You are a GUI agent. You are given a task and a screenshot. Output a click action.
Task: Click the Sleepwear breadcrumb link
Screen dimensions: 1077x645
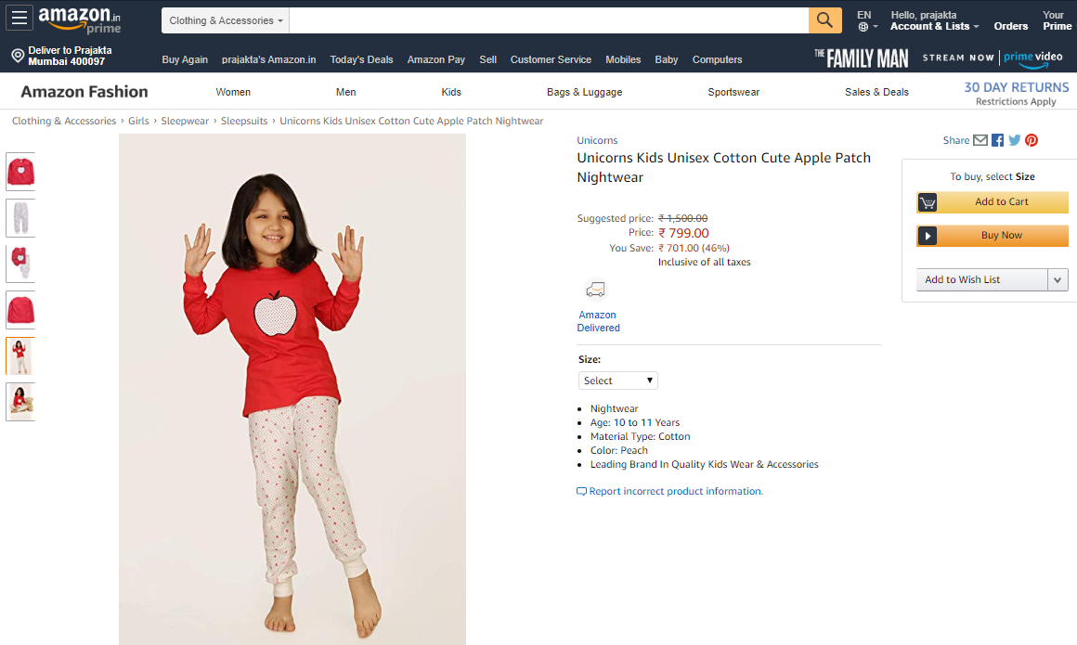185,121
